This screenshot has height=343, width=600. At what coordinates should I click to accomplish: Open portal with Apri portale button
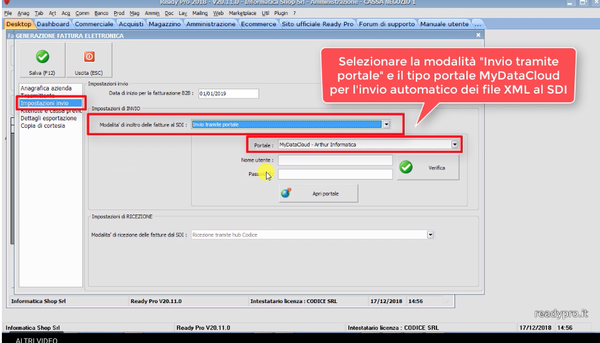[318, 193]
